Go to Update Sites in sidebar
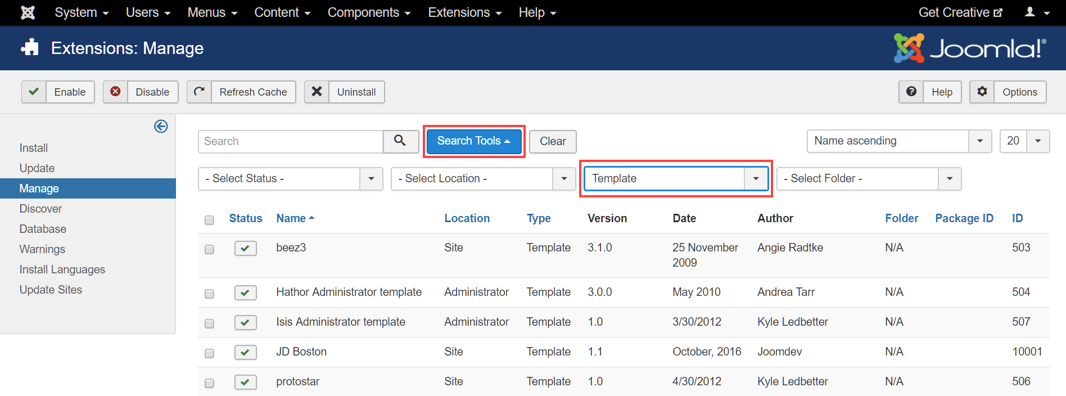This screenshot has height=396, width=1066. (x=51, y=290)
